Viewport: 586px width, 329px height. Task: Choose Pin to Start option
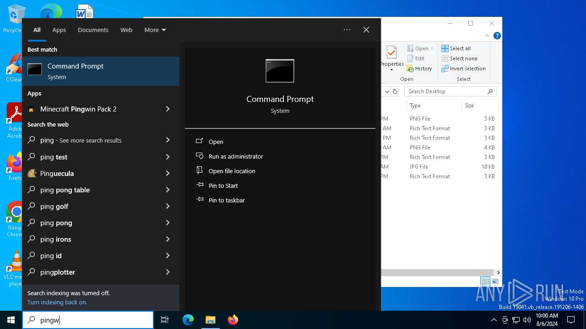[x=223, y=186]
